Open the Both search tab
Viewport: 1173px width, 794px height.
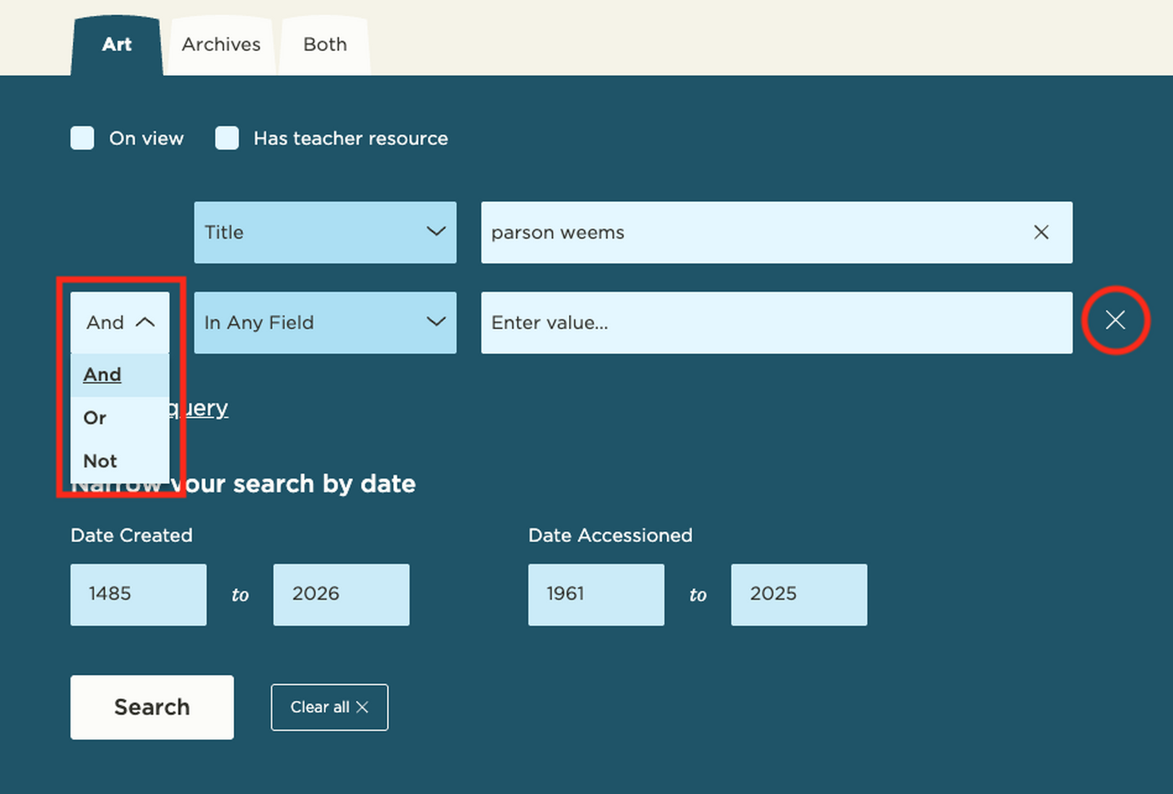324,44
